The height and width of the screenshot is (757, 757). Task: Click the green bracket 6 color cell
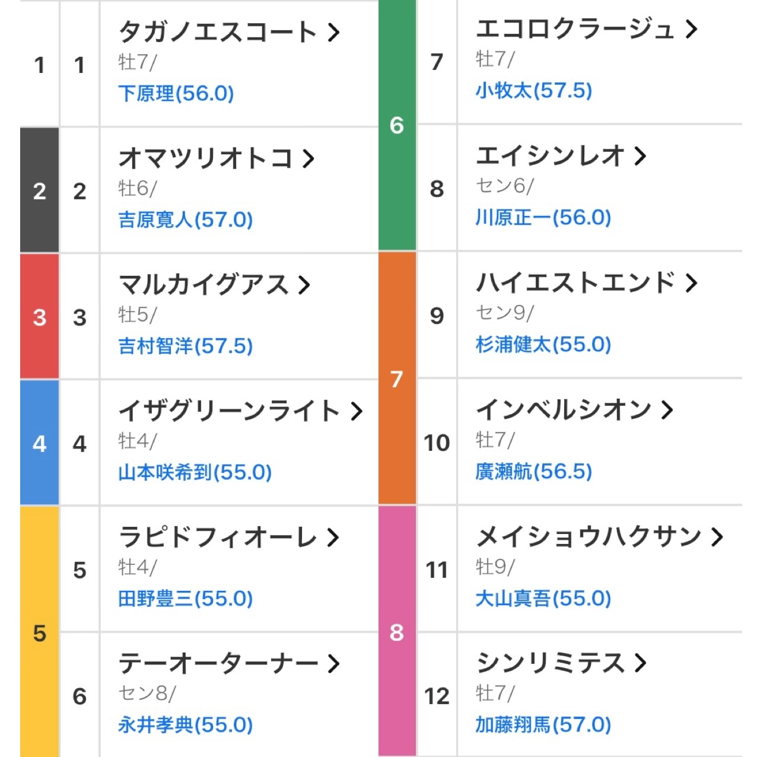pyautogui.click(x=397, y=125)
